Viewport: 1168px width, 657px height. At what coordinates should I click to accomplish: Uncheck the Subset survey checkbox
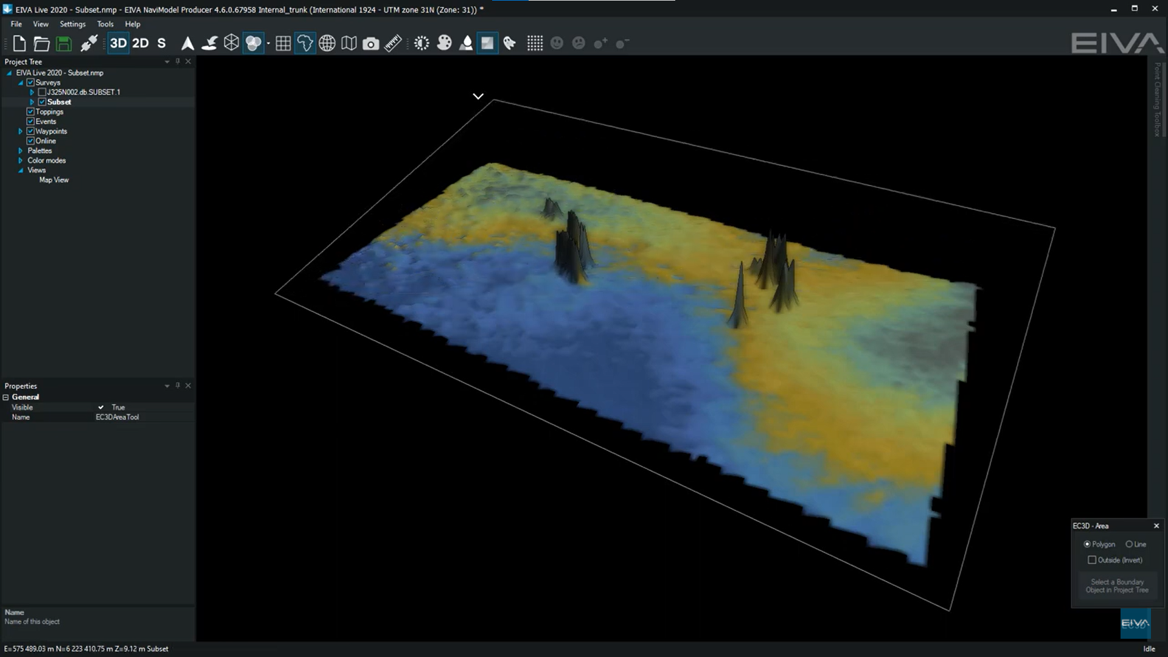pyautogui.click(x=42, y=102)
